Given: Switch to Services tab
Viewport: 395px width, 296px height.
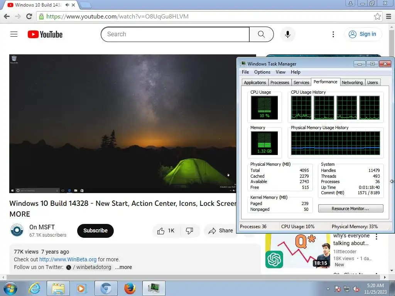Looking at the screenshot, I should (x=301, y=82).
